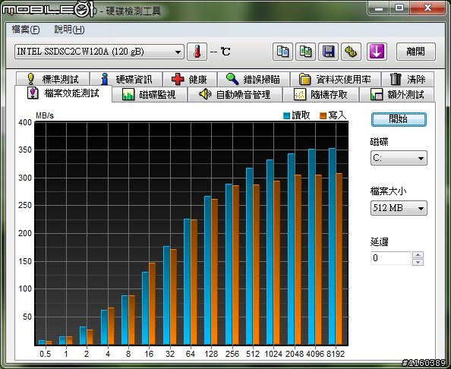451x369 pixels.
Task: Open the 說明(H) menu
Action: point(69,30)
